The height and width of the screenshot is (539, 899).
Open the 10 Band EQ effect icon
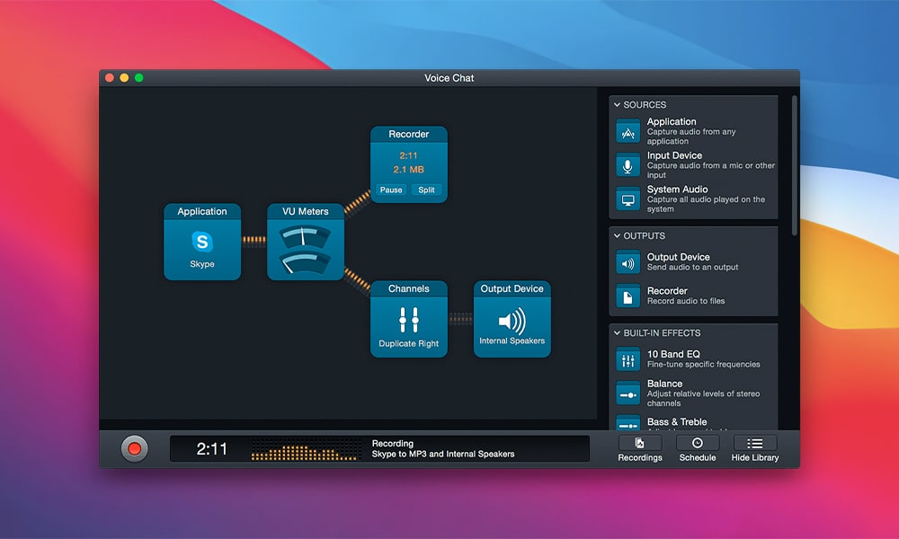point(628,359)
